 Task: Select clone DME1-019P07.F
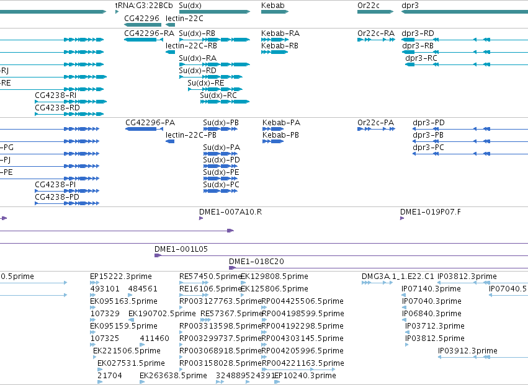point(431,213)
